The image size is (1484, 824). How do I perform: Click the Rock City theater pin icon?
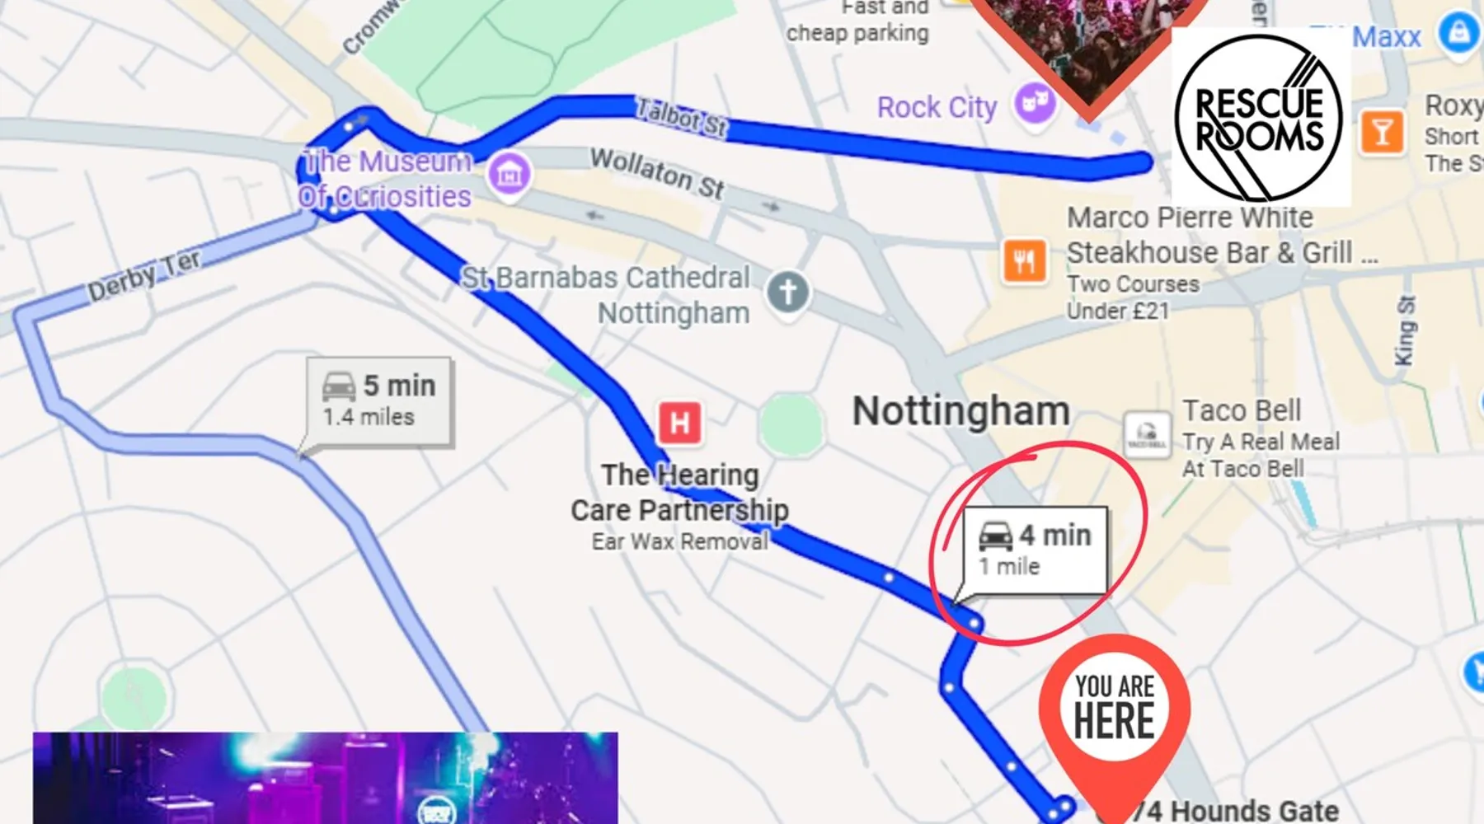click(1035, 105)
